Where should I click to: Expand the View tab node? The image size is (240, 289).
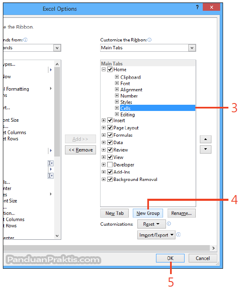click(x=104, y=157)
